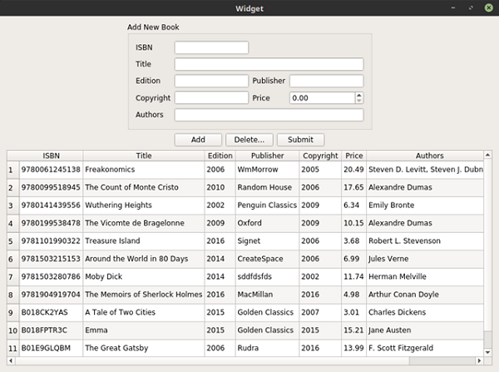The width and height of the screenshot is (499, 372).
Task: Click the Authors input field
Action: pyautogui.click(x=269, y=115)
